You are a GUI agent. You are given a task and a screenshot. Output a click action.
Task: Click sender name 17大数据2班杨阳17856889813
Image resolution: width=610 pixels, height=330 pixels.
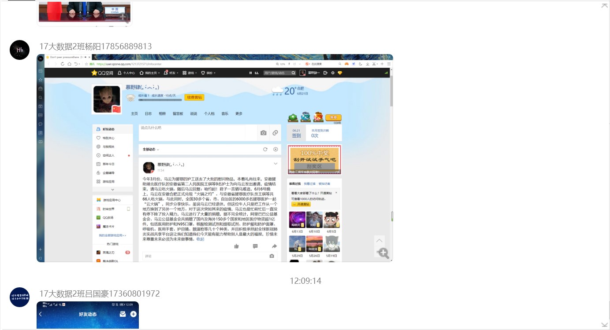96,46
